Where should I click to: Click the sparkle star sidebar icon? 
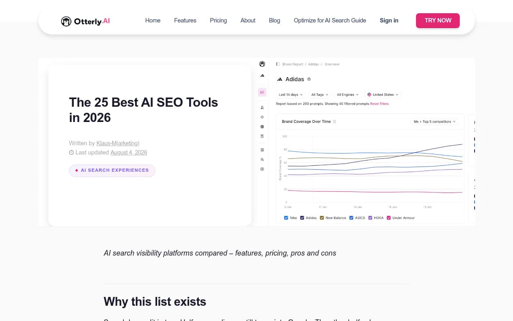[x=262, y=117]
